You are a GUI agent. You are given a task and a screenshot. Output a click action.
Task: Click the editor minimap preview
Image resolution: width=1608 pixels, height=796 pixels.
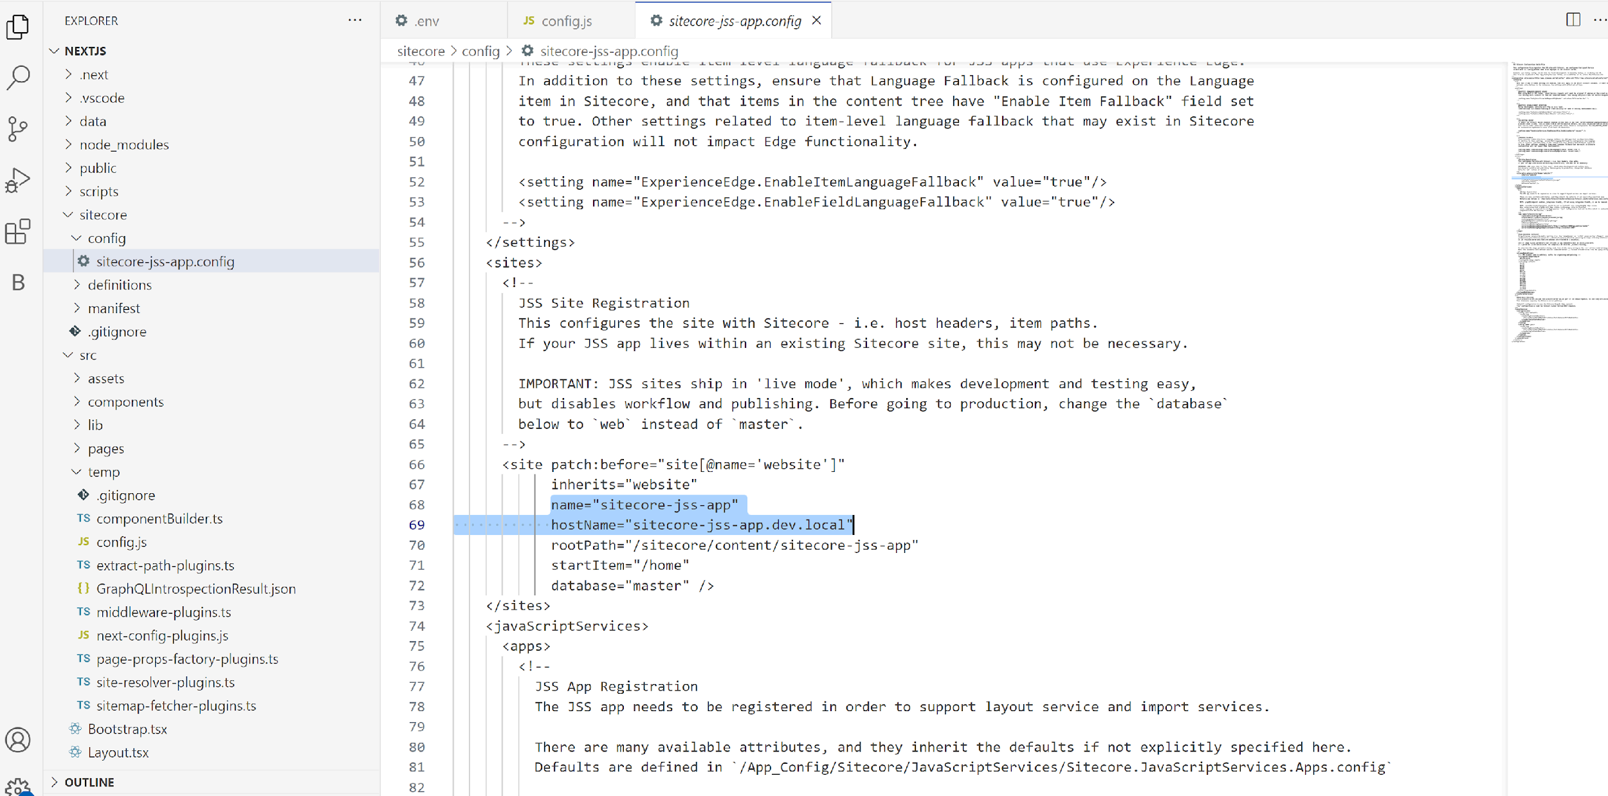1559,202
